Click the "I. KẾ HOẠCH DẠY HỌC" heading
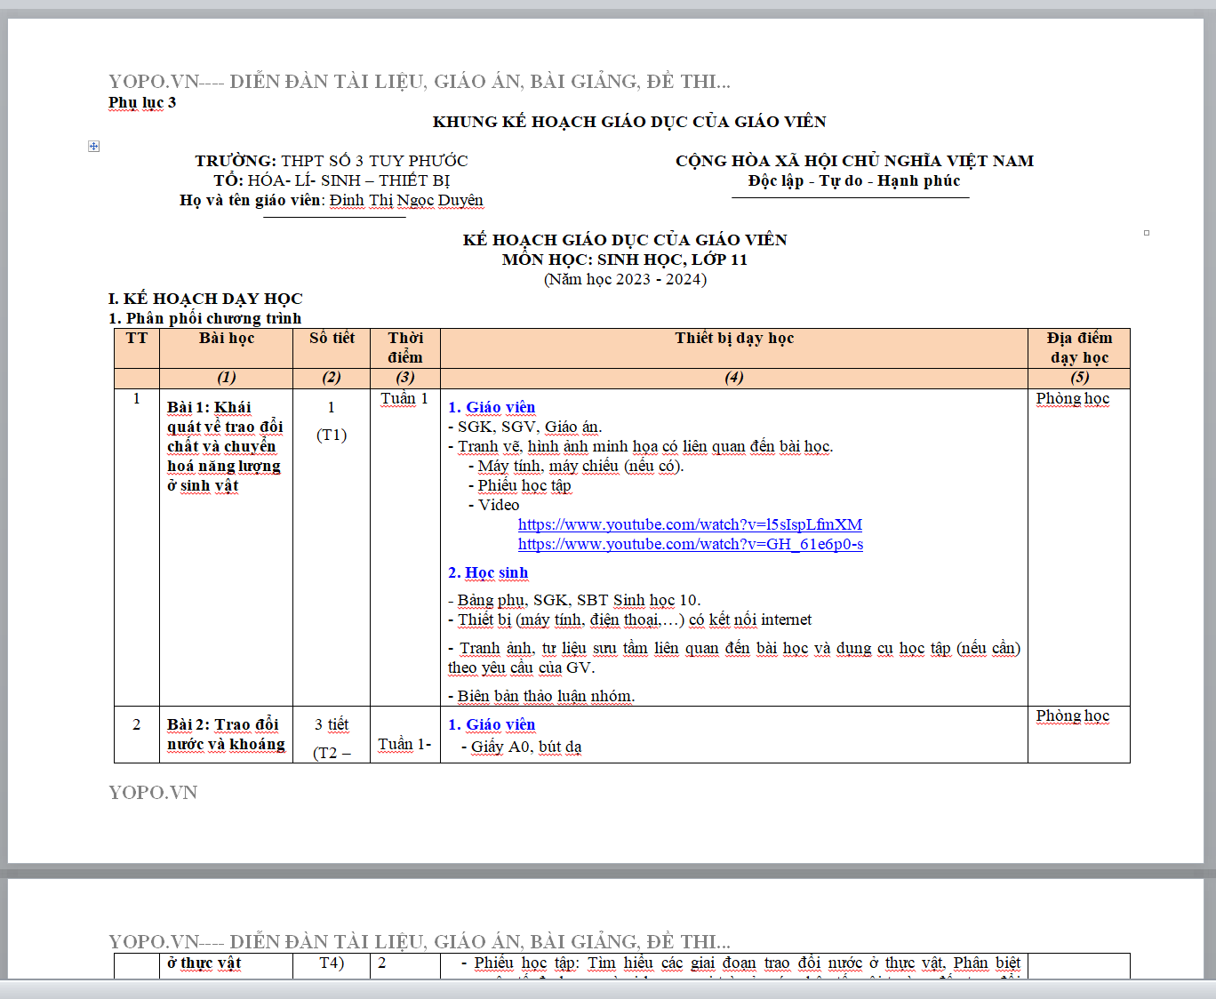Viewport: 1216px width, 999px height. 205,299
